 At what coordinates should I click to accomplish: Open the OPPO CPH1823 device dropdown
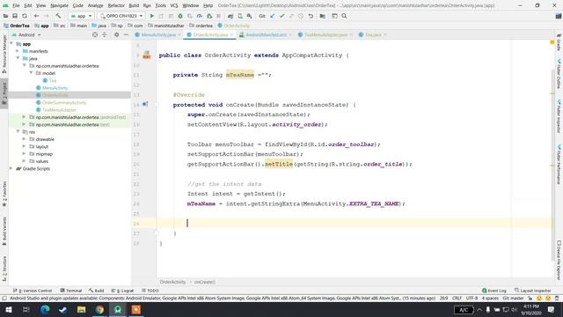pyautogui.click(x=121, y=16)
